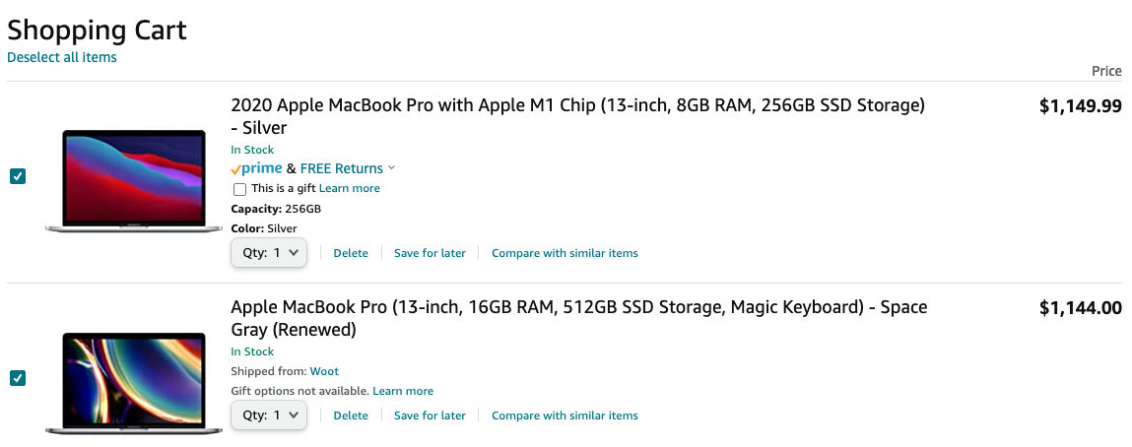Image resolution: width=1132 pixels, height=447 pixels.
Task: Open the Apple MacBook Pro Renewed title
Action: [579, 318]
